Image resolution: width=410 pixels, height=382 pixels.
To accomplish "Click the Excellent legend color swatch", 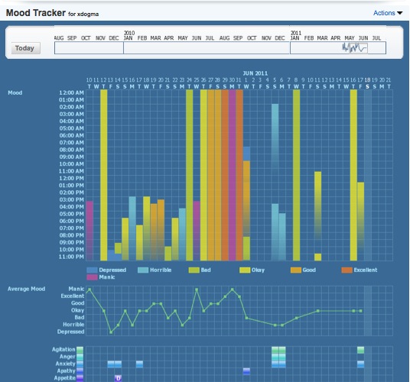I will [x=347, y=270].
